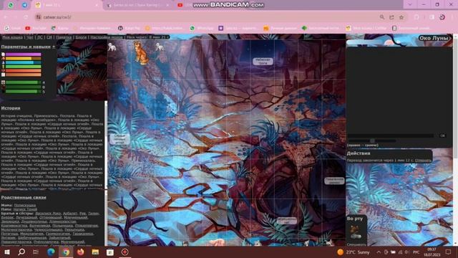Open the notification center icon
The width and height of the screenshot is (458, 258).
coord(449,252)
